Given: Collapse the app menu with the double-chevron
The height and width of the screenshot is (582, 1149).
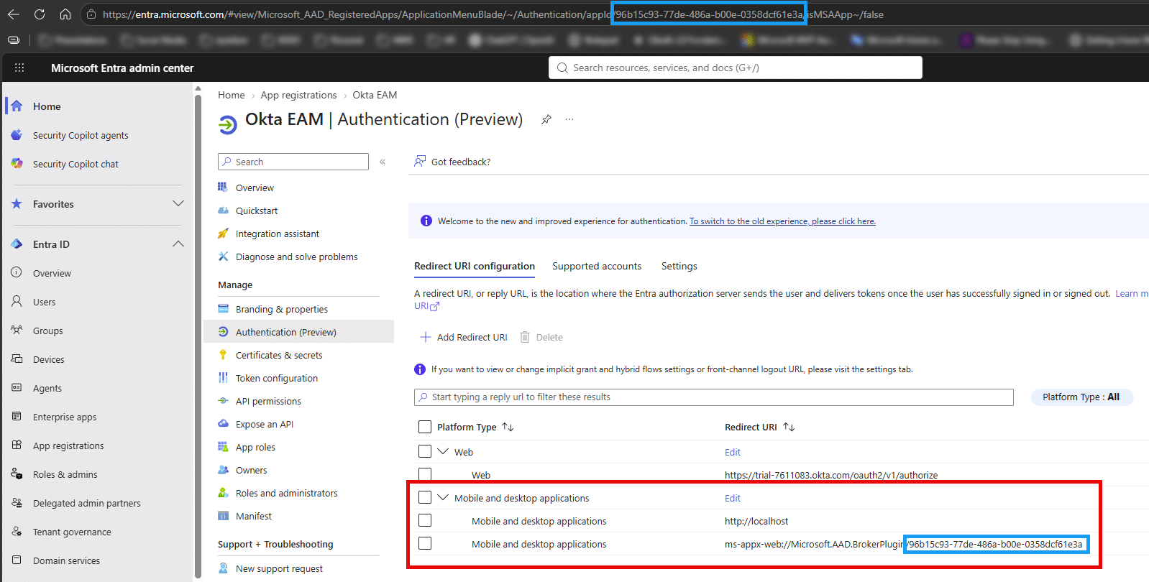Looking at the screenshot, I should (x=383, y=162).
